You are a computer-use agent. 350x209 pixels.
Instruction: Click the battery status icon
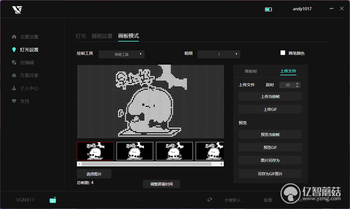tap(269, 9)
